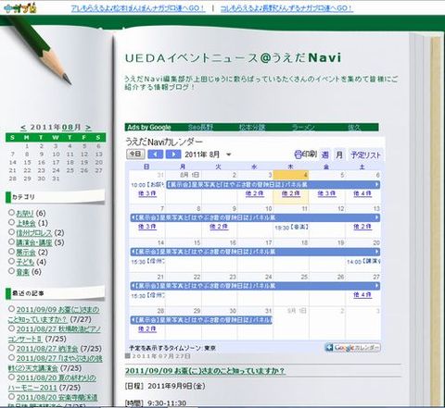Click the 今日 button in うえだNavi calendar
The image size is (445, 408).
click(x=135, y=154)
